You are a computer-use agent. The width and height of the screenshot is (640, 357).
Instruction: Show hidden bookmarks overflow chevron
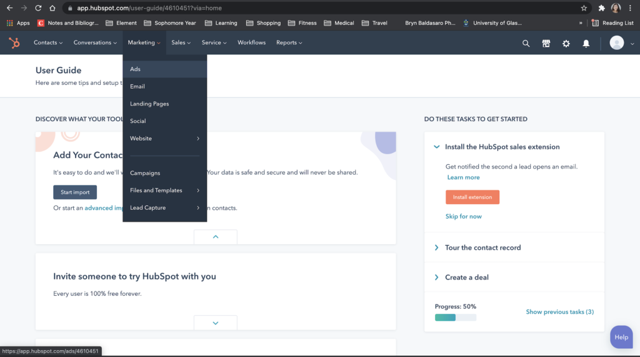[x=581, y=23]
